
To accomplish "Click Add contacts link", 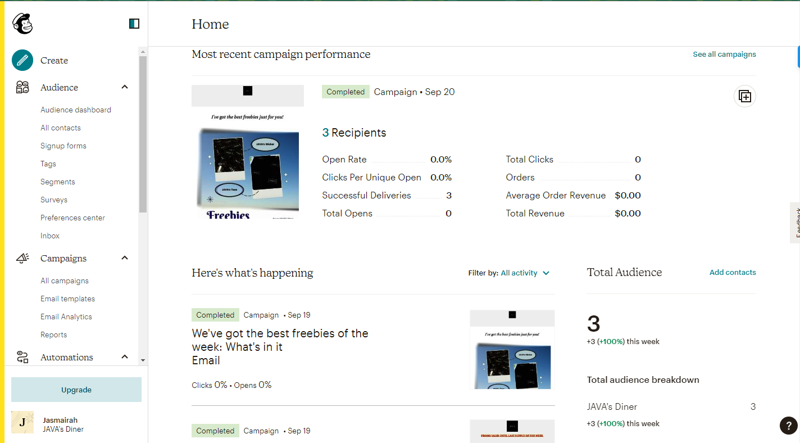I will pos(733,272).
